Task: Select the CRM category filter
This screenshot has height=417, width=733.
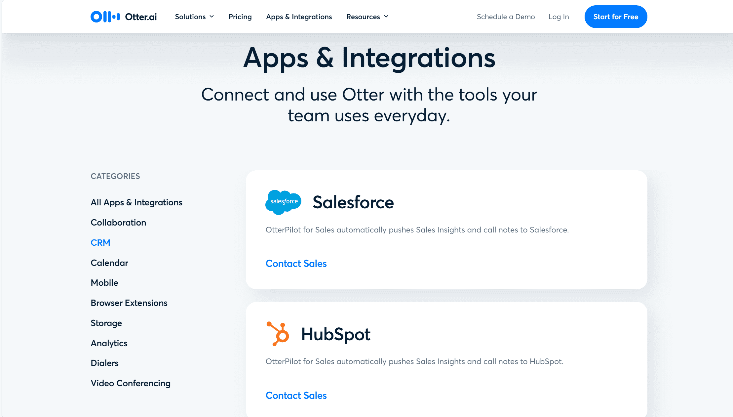Action: coord(100,243)
